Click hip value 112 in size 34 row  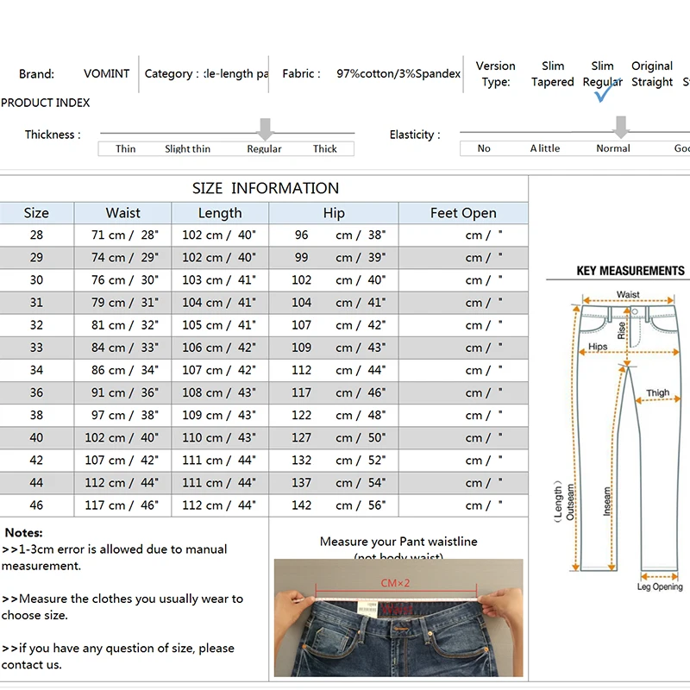(301, 370)
